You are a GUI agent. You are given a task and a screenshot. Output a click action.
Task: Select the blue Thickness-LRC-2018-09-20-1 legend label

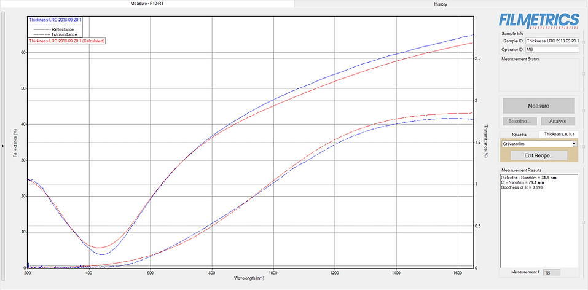(55, 20)
